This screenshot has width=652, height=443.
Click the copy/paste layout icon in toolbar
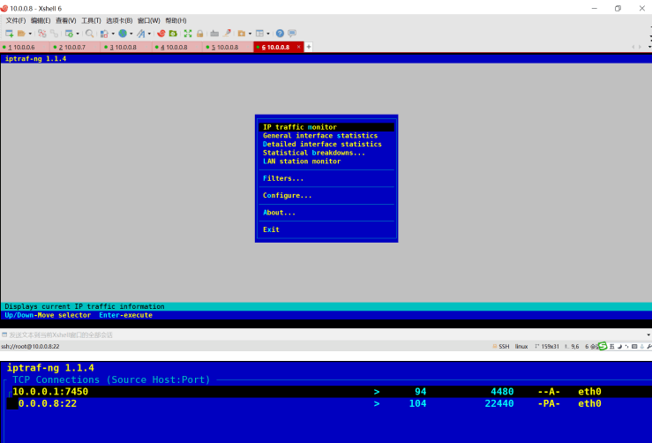click(104, 34)
